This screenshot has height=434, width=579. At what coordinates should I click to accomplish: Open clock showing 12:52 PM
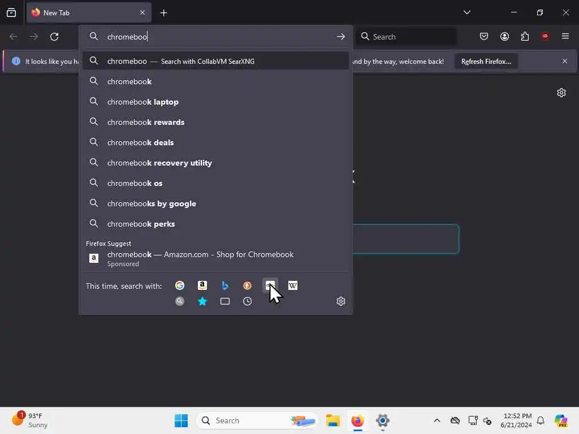[516, 420]
